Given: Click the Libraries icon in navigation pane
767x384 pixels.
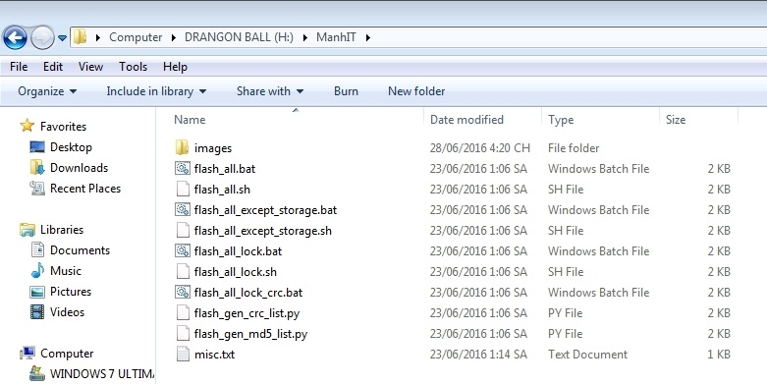Looking at the screenshot, I should [x=27, y=230].
